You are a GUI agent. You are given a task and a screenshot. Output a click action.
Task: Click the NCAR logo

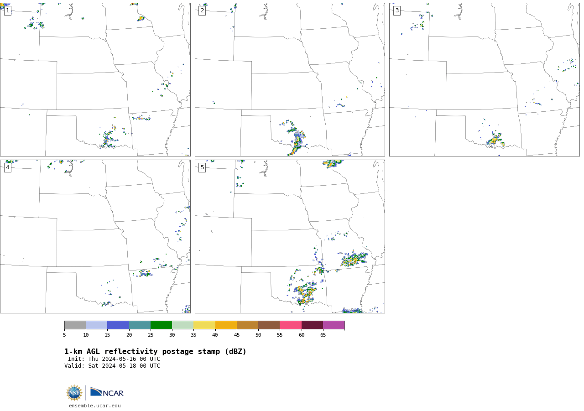pyautogui.click(x=107, y=392)
